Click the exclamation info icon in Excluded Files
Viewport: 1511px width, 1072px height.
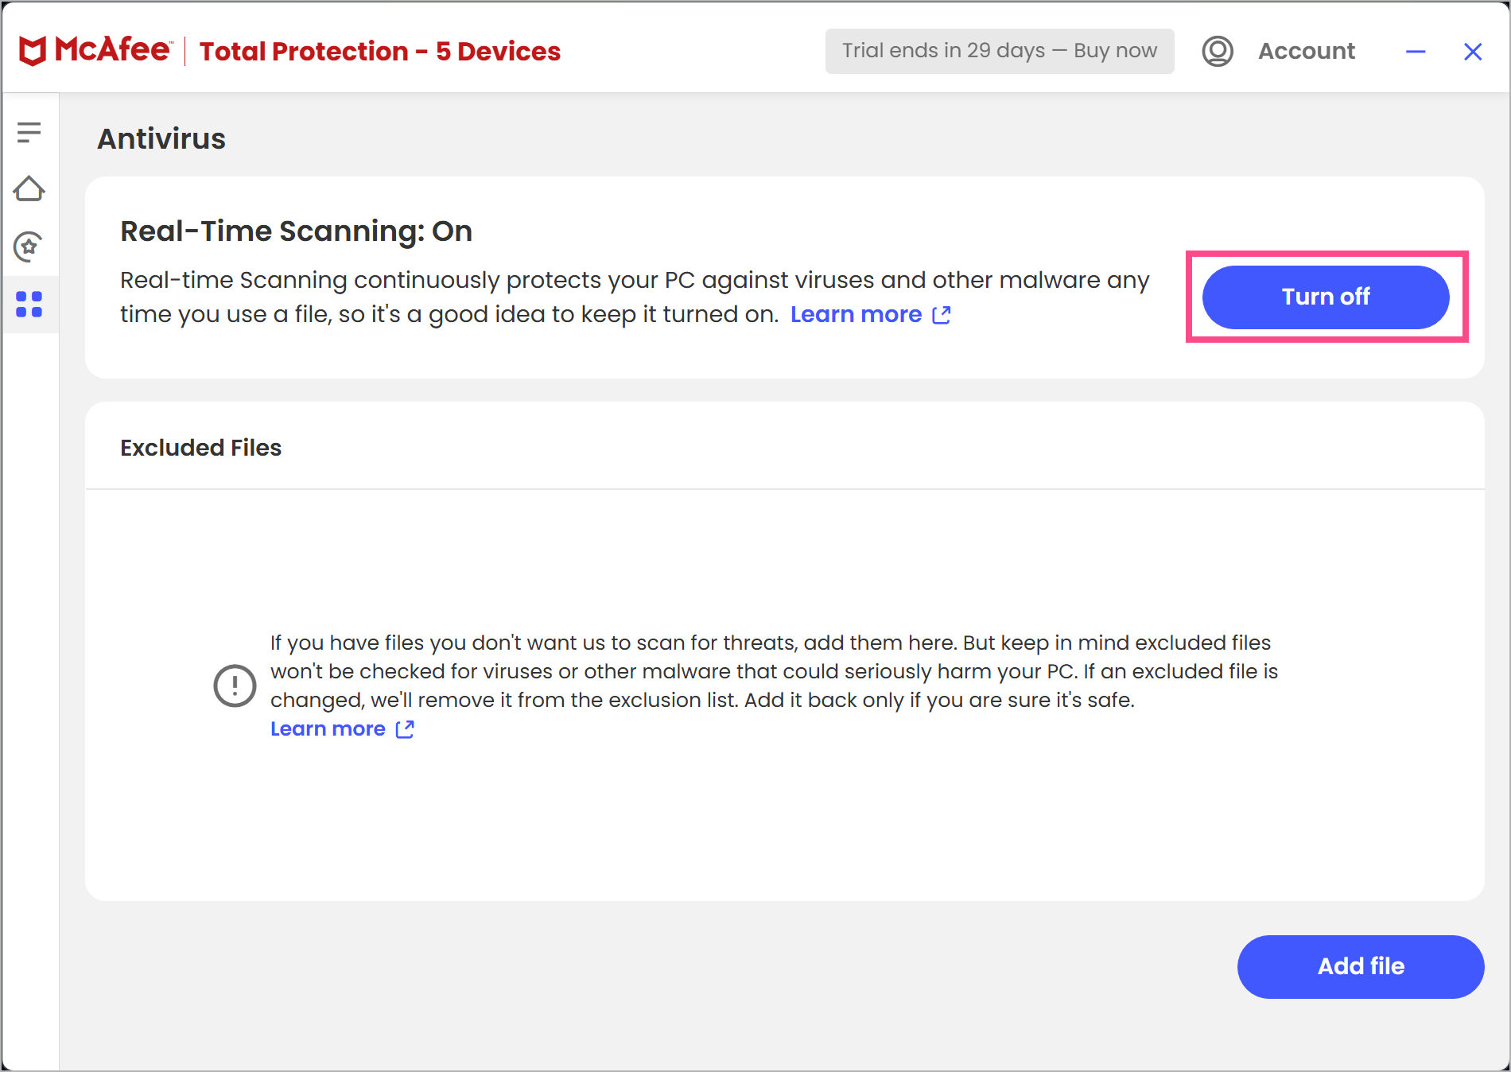(235, 686)
